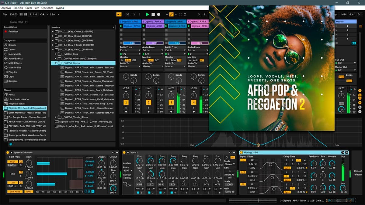365x205 pixels.
Task: Launch the clip in track 1
Action: (x=121, y=26)
